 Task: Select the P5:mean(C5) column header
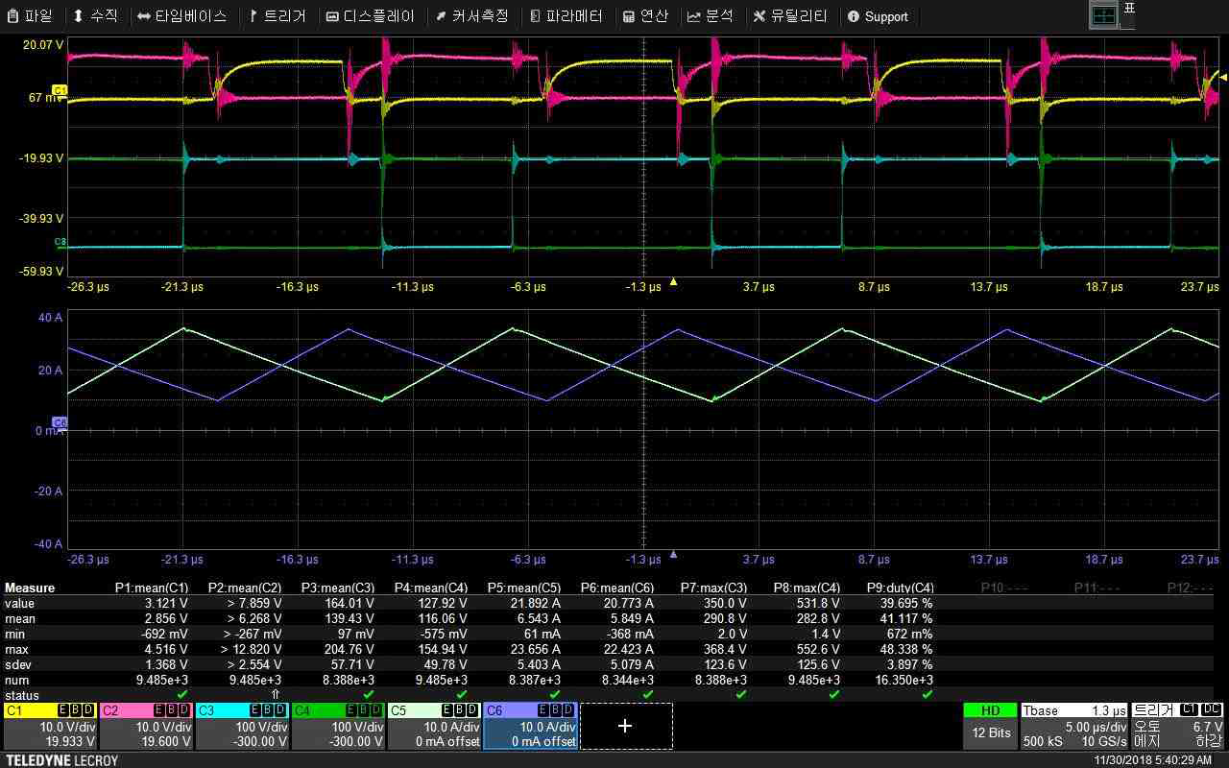[524, 588]
